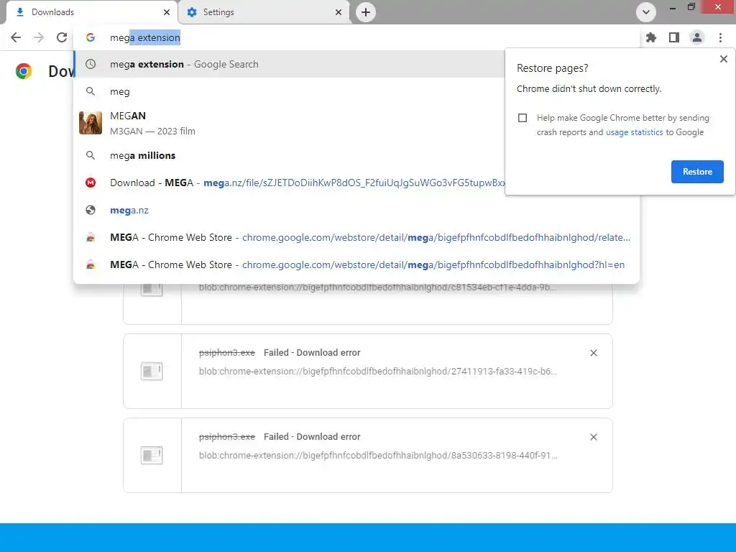The image size is (736, 552).
Task: Switch to the Settings tab
Action: click(264, 12)
